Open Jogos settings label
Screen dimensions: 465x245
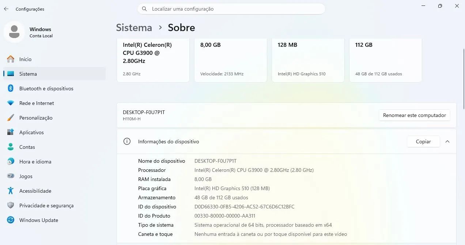pyautogui.click(x=26, y=176)
